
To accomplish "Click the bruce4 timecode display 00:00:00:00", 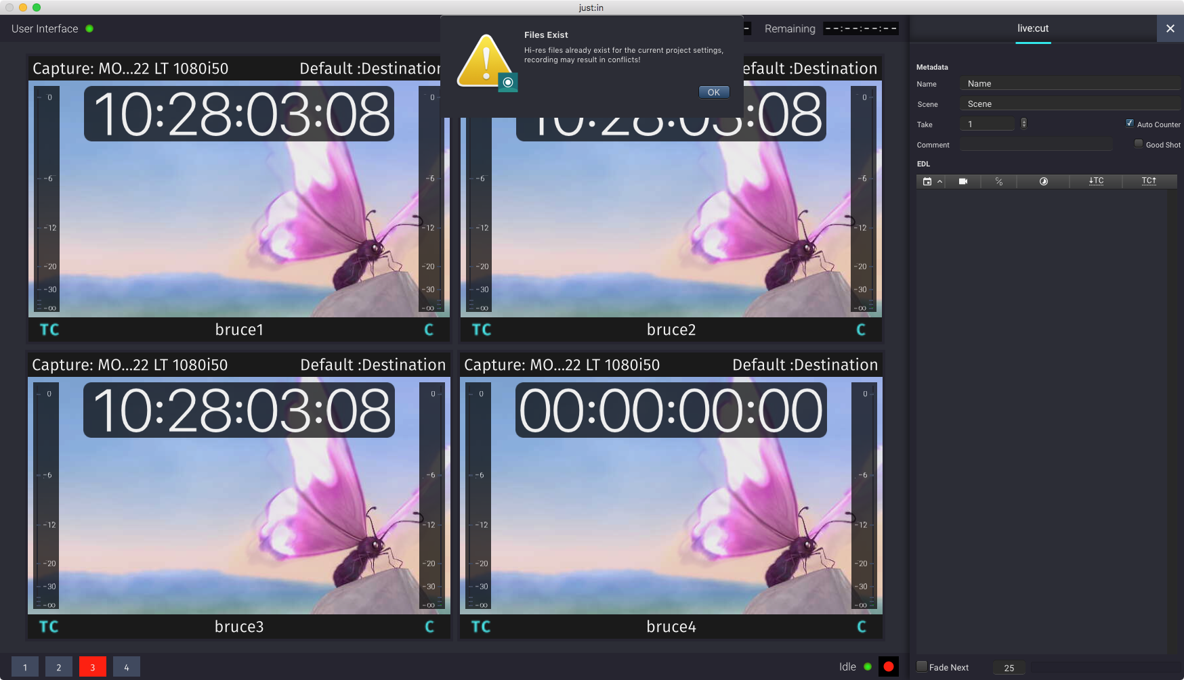I will coord(671,410).
